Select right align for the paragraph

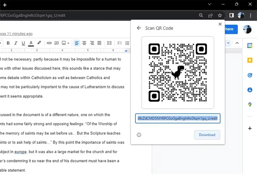(x=92, y=43)
